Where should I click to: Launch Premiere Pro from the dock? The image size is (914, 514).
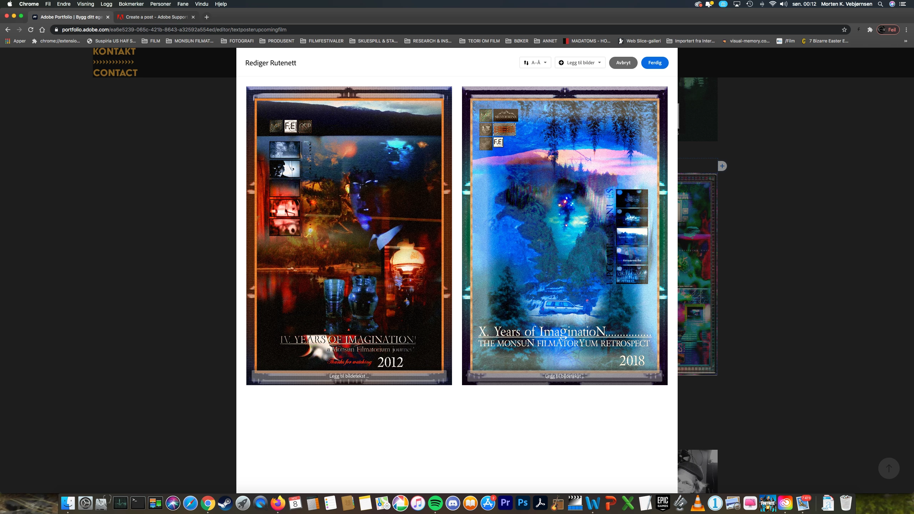(x=505, y=503)
